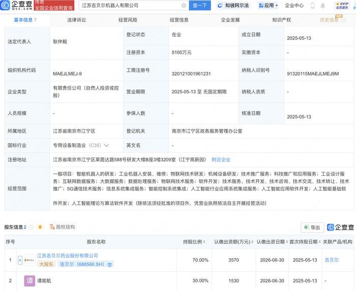Click the 查一下 search button
Screen dimensions: 356x290
pyautogui.click(x=200, y=6)
